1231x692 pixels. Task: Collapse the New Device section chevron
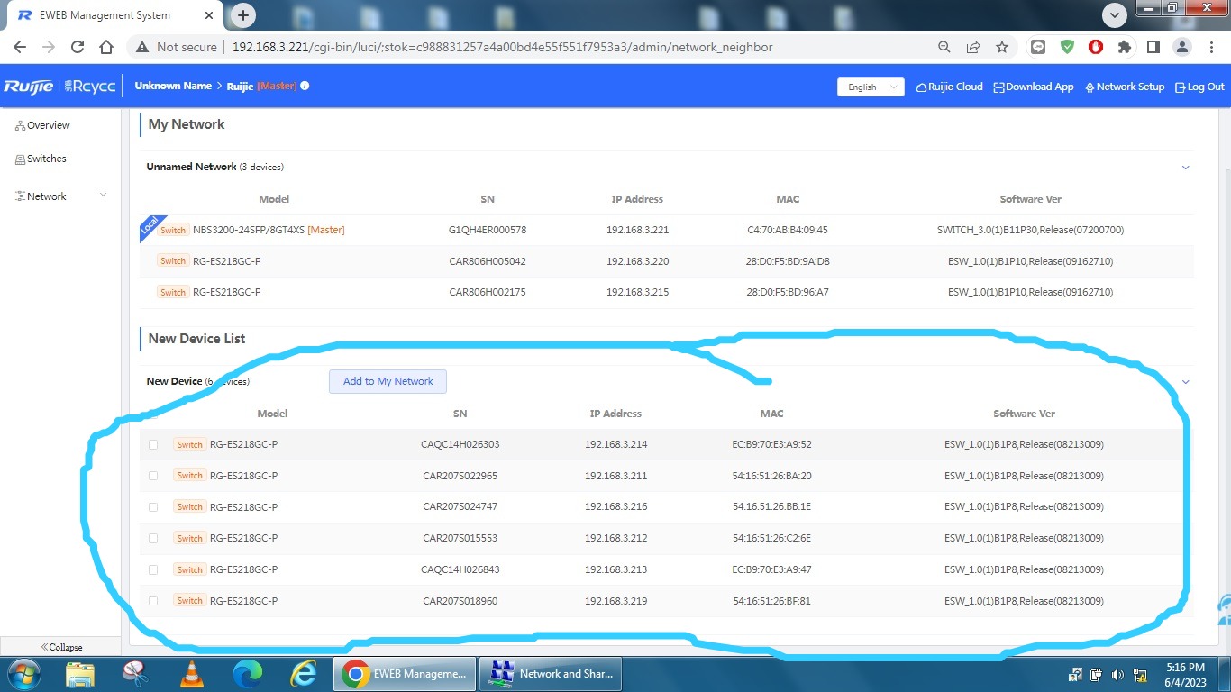[x=1186, y=381]
